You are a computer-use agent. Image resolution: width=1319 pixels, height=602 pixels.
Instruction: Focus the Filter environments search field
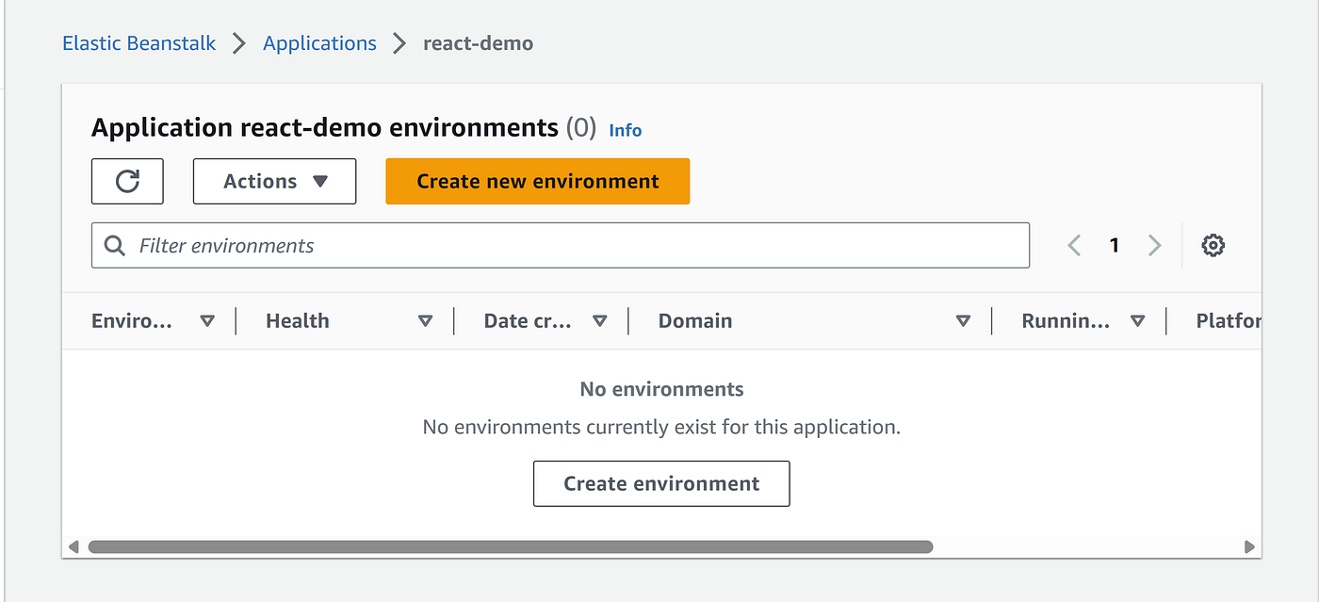coord(575,246)
